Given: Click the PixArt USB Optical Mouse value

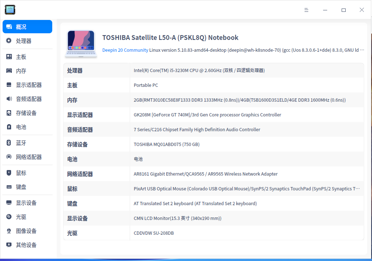Looking at the screenshot, I should tap(247, 189).
